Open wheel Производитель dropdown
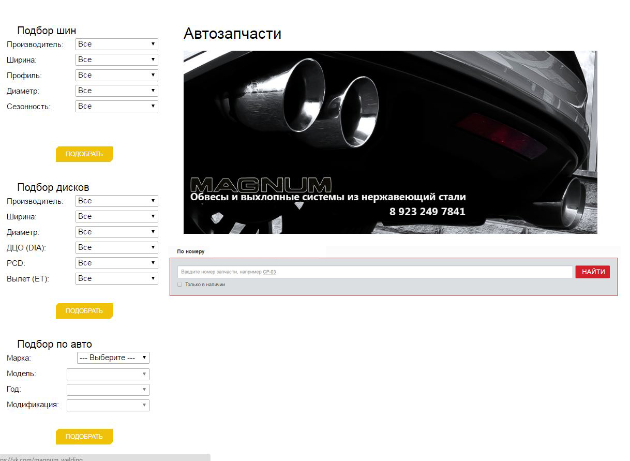The height and width of the screenshot is (461, 630). point(116,201)
